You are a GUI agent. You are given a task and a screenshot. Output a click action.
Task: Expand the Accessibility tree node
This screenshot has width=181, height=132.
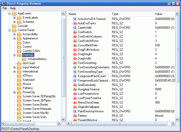(x=14, y=34)
